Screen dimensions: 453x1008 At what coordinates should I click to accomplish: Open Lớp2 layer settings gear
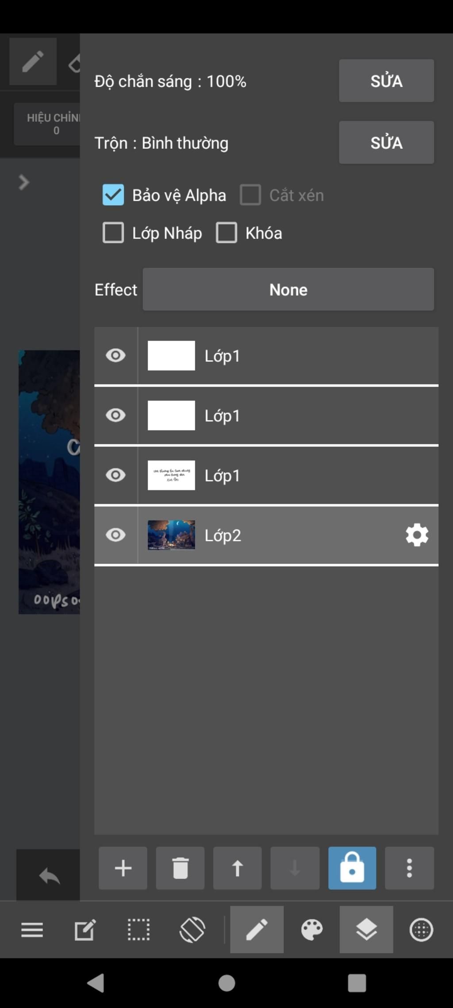point(417,535)
